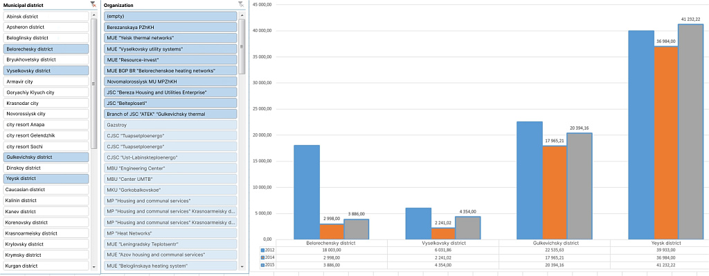Clear the Municipal district slicer filter
The width and height of the screenshot is (709, 276).
tap(93, 4)
